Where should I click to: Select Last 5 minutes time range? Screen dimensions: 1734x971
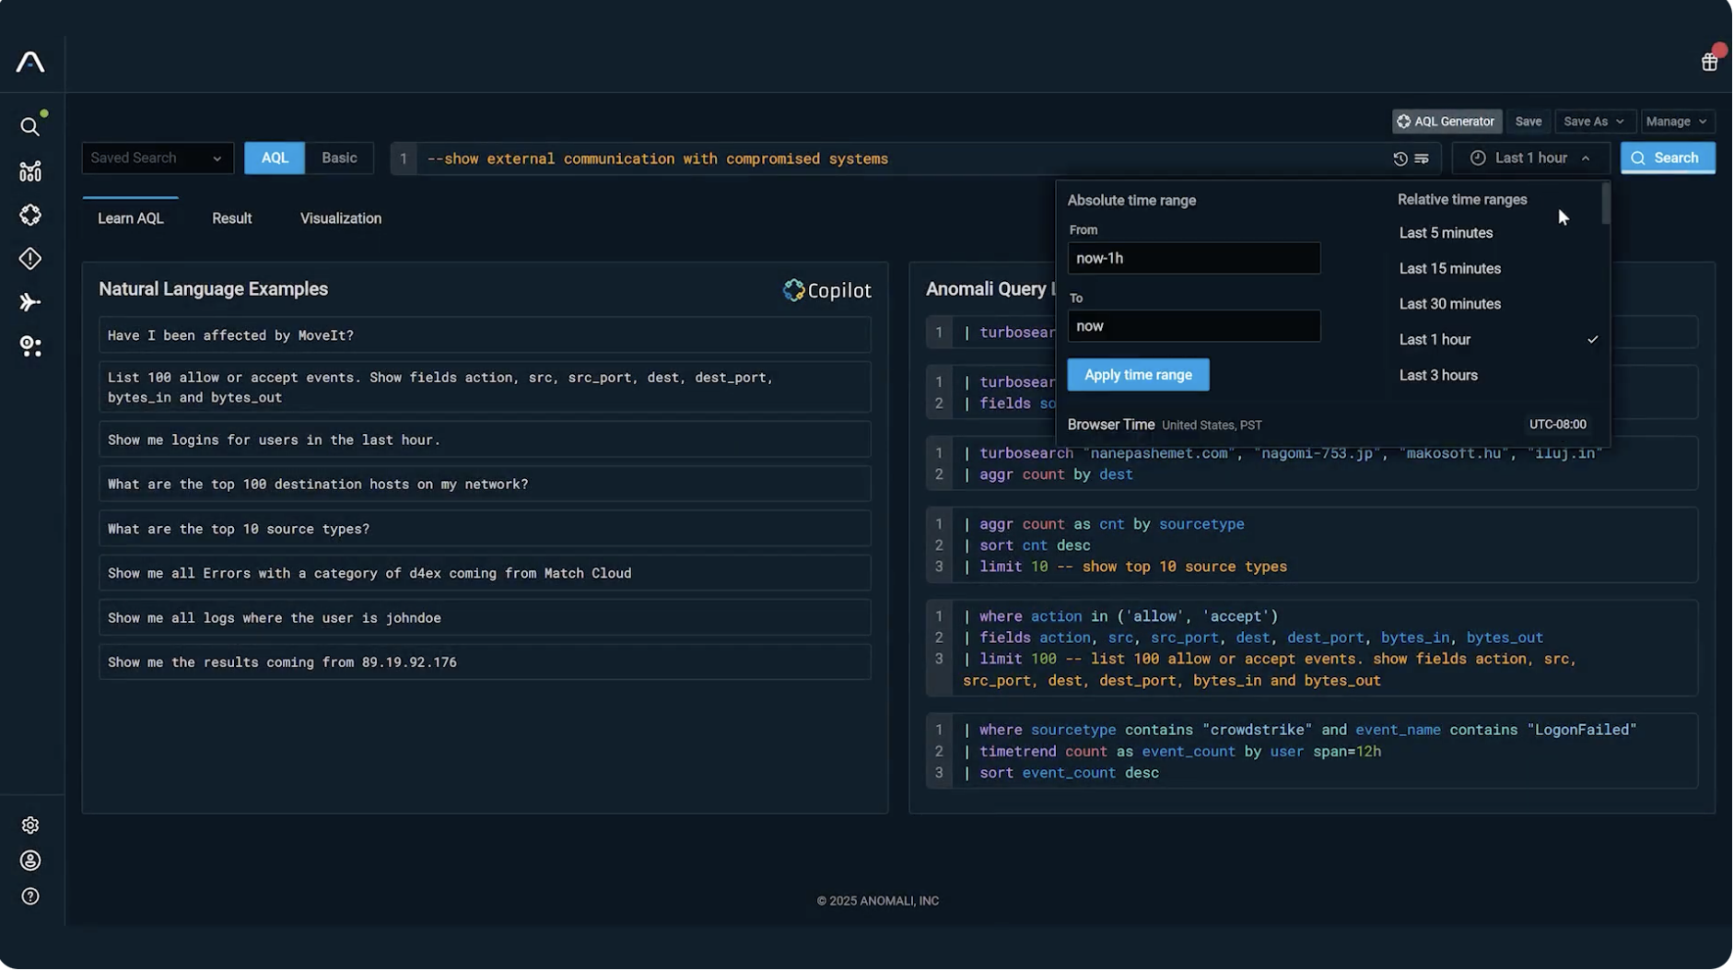1446,233
